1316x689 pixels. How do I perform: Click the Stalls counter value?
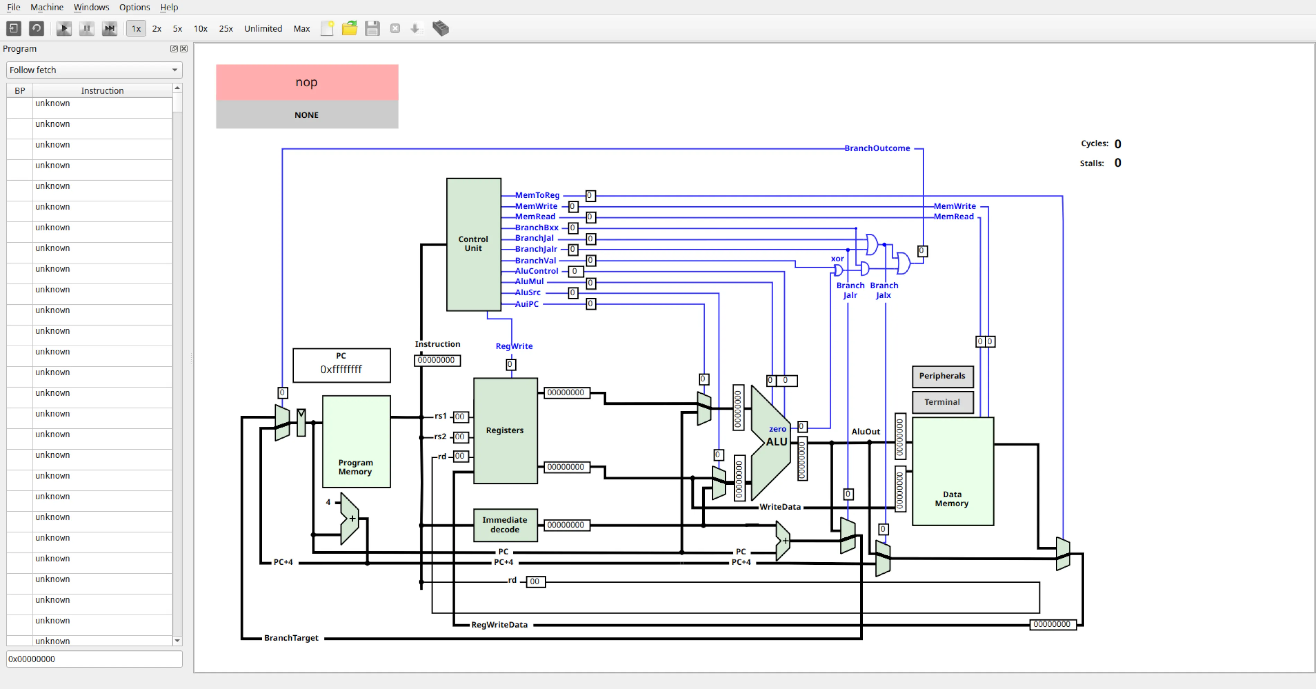point(1118,163)
